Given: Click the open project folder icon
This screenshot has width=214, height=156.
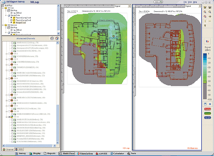Looking at the screenshot, I should [205, 7].
